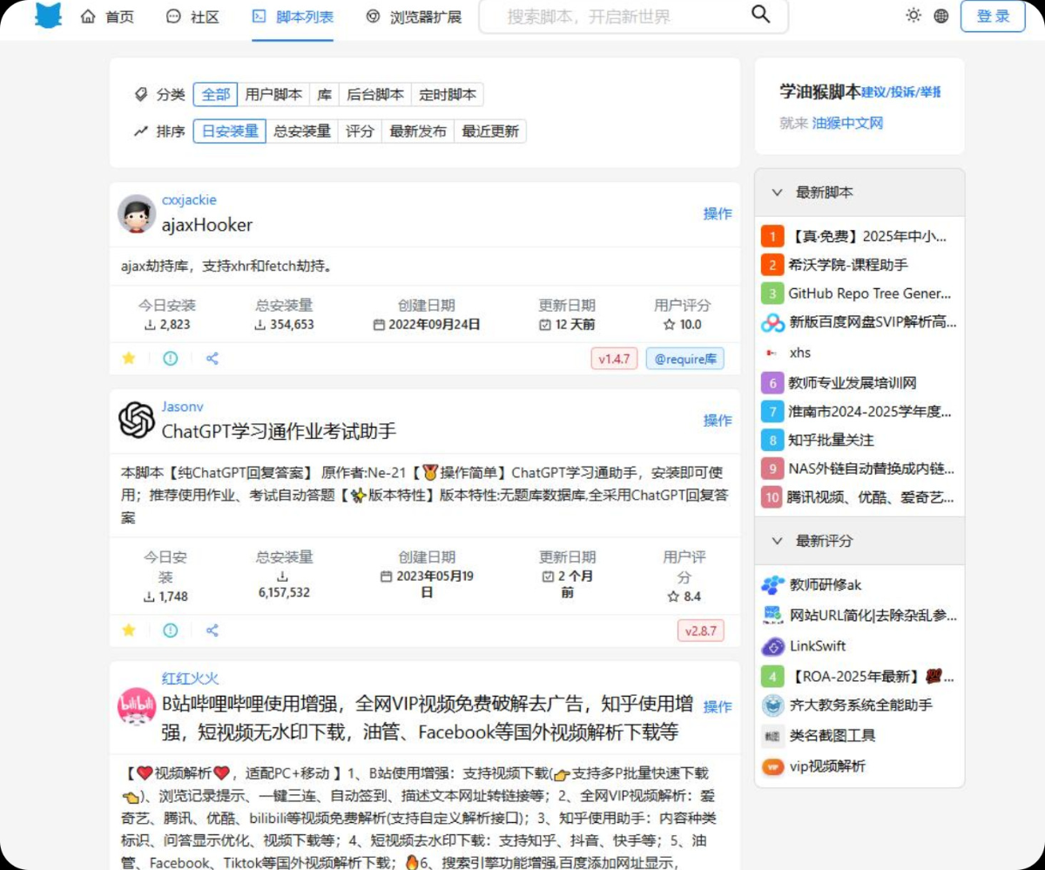Viewport: 1045px width, 870px height.
Task: Click the star favorite icon on ajaxHooker
Action: coord(129,358)
